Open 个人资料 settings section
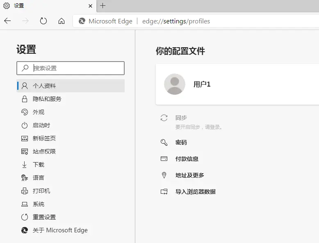Screen dimensions: 319x243 pyautogui.click(x=71, y=86)
